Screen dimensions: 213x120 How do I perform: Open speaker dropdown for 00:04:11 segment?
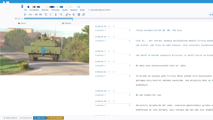130,55
